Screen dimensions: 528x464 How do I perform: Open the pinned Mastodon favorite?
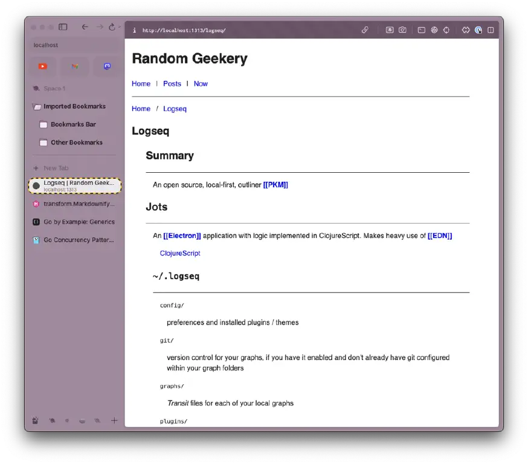pos(107,66)
